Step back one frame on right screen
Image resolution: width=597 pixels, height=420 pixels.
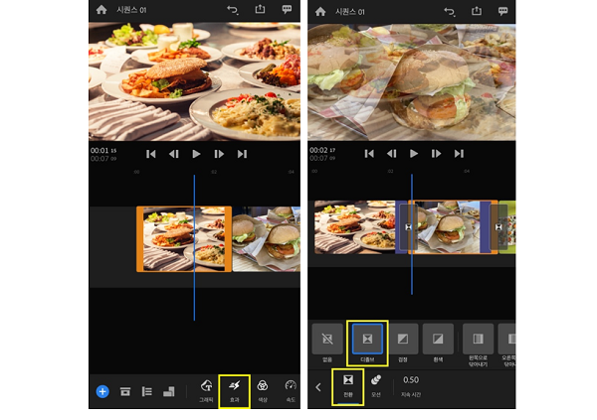click(391, 154)
